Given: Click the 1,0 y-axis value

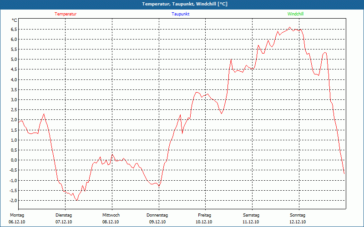Looking at the screenshot, I should (x=14, y=140).
